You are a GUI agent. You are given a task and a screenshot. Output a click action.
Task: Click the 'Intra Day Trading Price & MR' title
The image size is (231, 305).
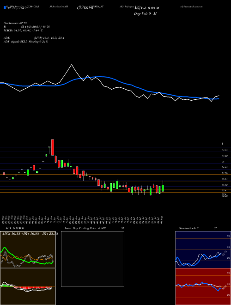85,228
